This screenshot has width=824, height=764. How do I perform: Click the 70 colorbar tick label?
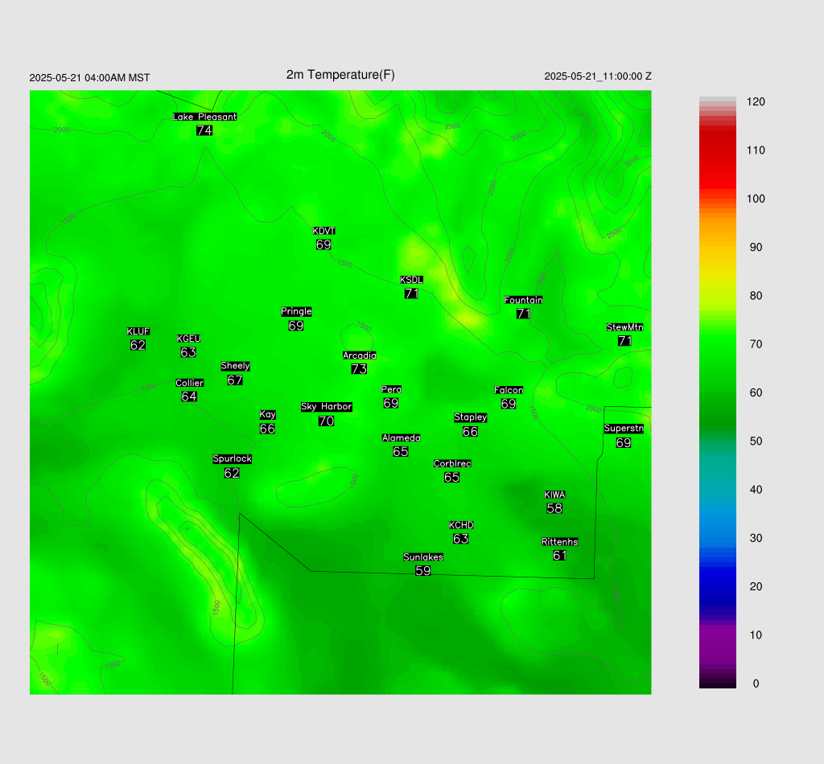pos(756,344)
